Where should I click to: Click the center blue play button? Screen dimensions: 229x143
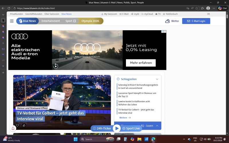click(x=117, y=128)
